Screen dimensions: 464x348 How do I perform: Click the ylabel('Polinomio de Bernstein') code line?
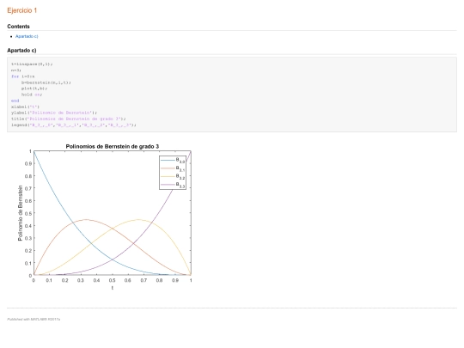pyautogui.click(x=54, y=113)
